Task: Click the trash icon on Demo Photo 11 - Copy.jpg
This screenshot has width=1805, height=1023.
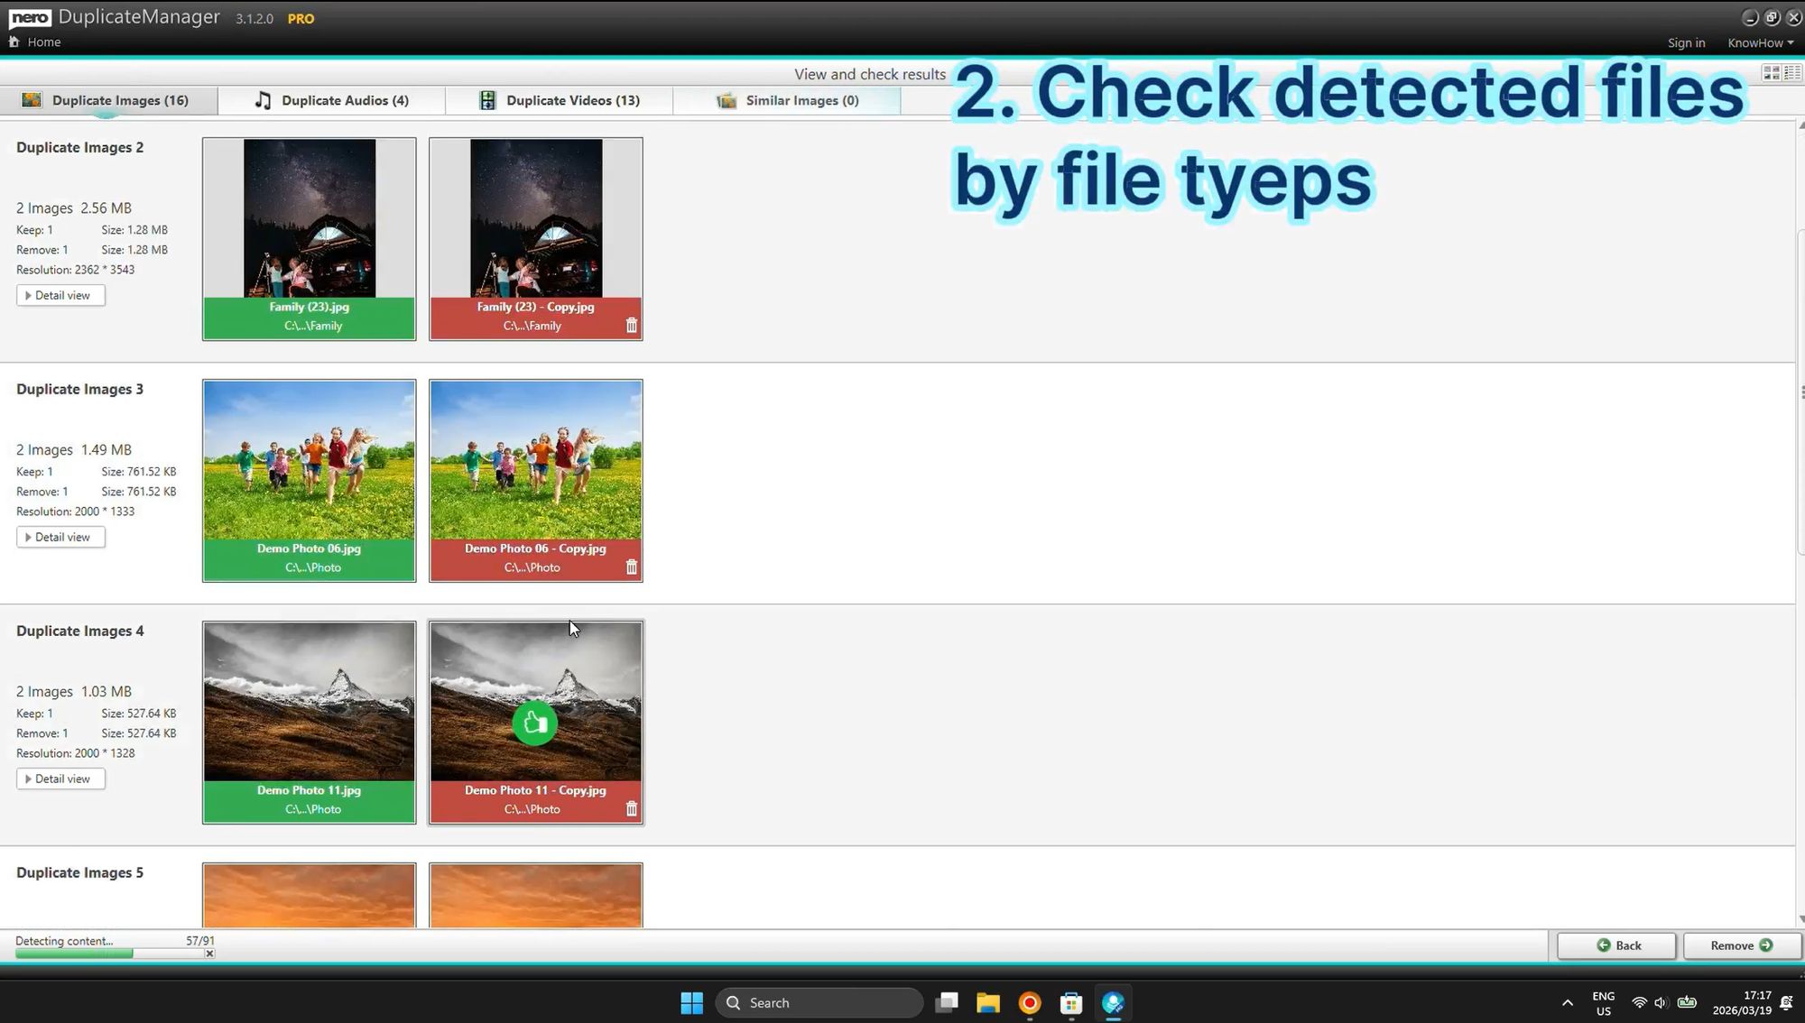Action: pyautogui.click(x=631, y=808)
